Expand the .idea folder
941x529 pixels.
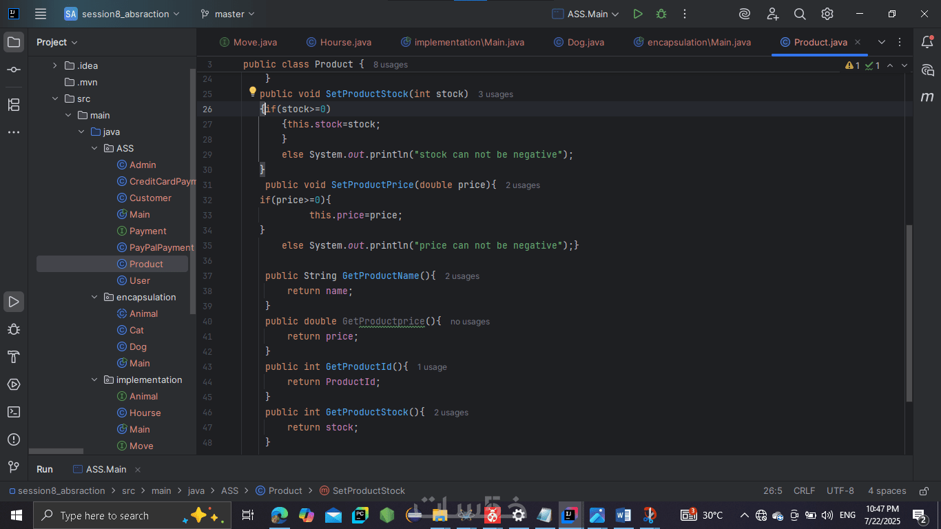(55, 66)
